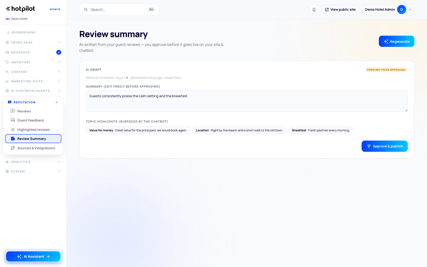This screenshot has height=267, width=427.
Task: Click the Review Summary document icon
Action: pos(13,139)
